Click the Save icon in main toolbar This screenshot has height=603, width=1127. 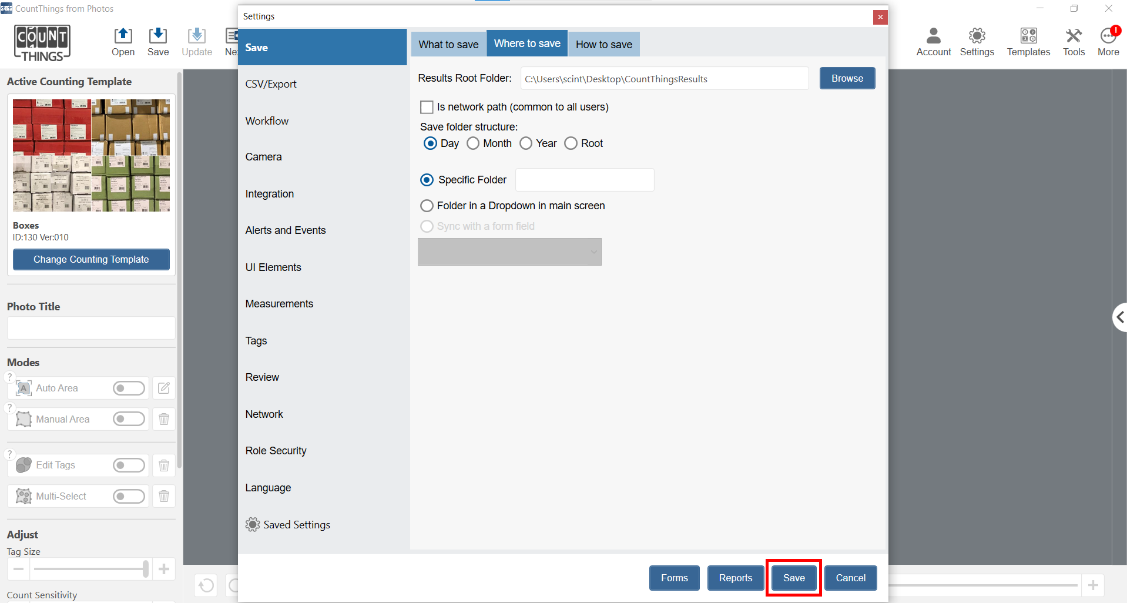coord(157,42)
